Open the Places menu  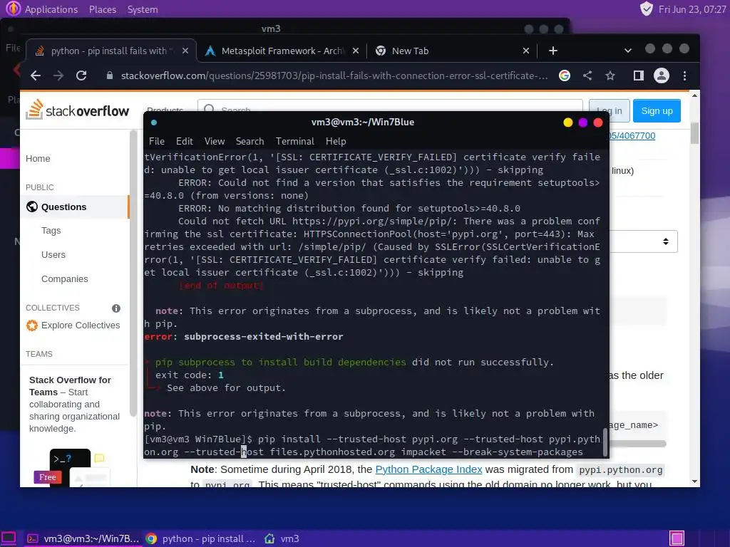[x=103, y=9]
